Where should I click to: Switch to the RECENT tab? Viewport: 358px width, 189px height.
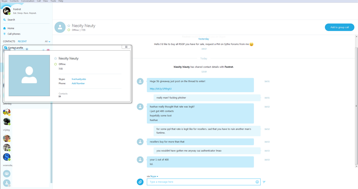pyautogui.click(x=22, y=41)
